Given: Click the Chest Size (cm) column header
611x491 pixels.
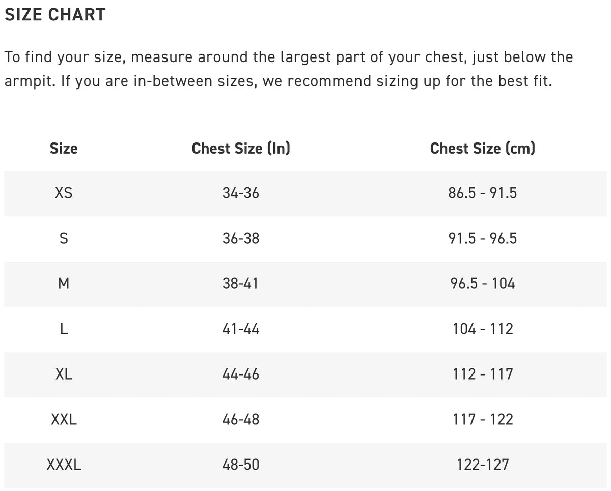Looking at the screenshot, I should coord(482,148).
